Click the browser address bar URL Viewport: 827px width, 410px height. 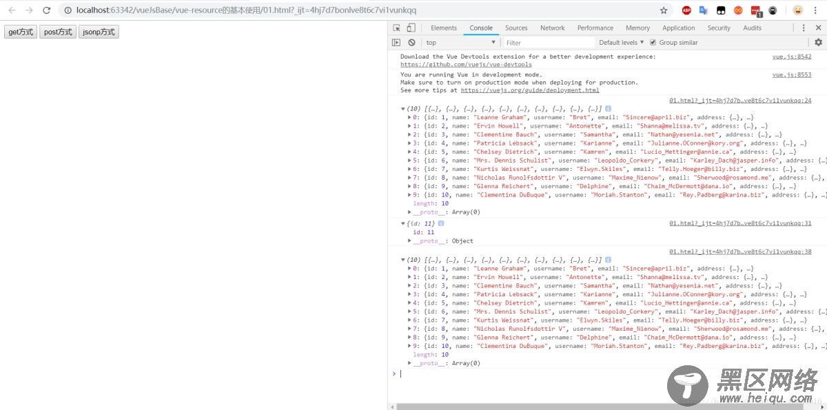pyautogui.click(x=246, y=10)
